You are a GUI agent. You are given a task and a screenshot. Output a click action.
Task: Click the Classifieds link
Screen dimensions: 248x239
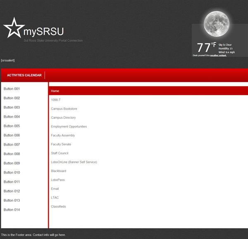(x=58, y=206)
